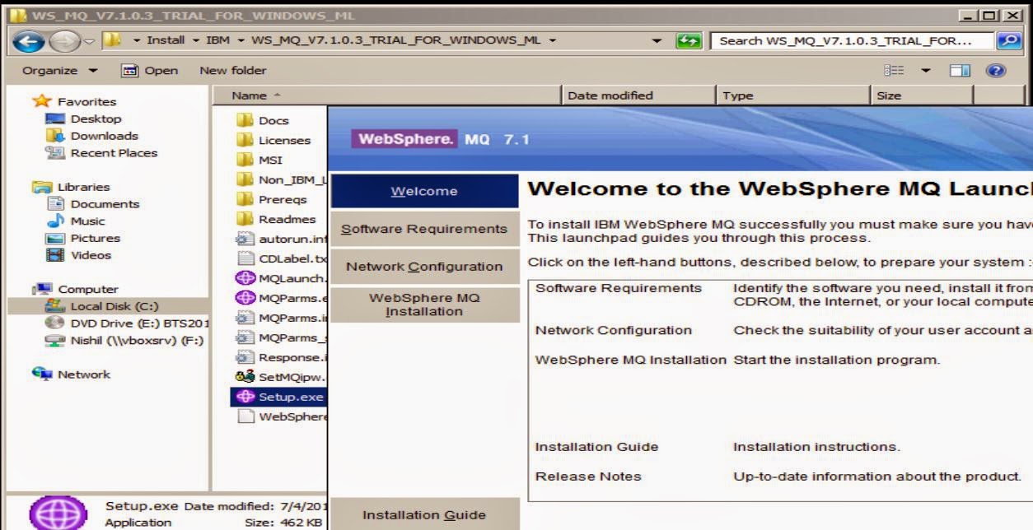Toggle the preview pane icon

click(x=959, y=71)
